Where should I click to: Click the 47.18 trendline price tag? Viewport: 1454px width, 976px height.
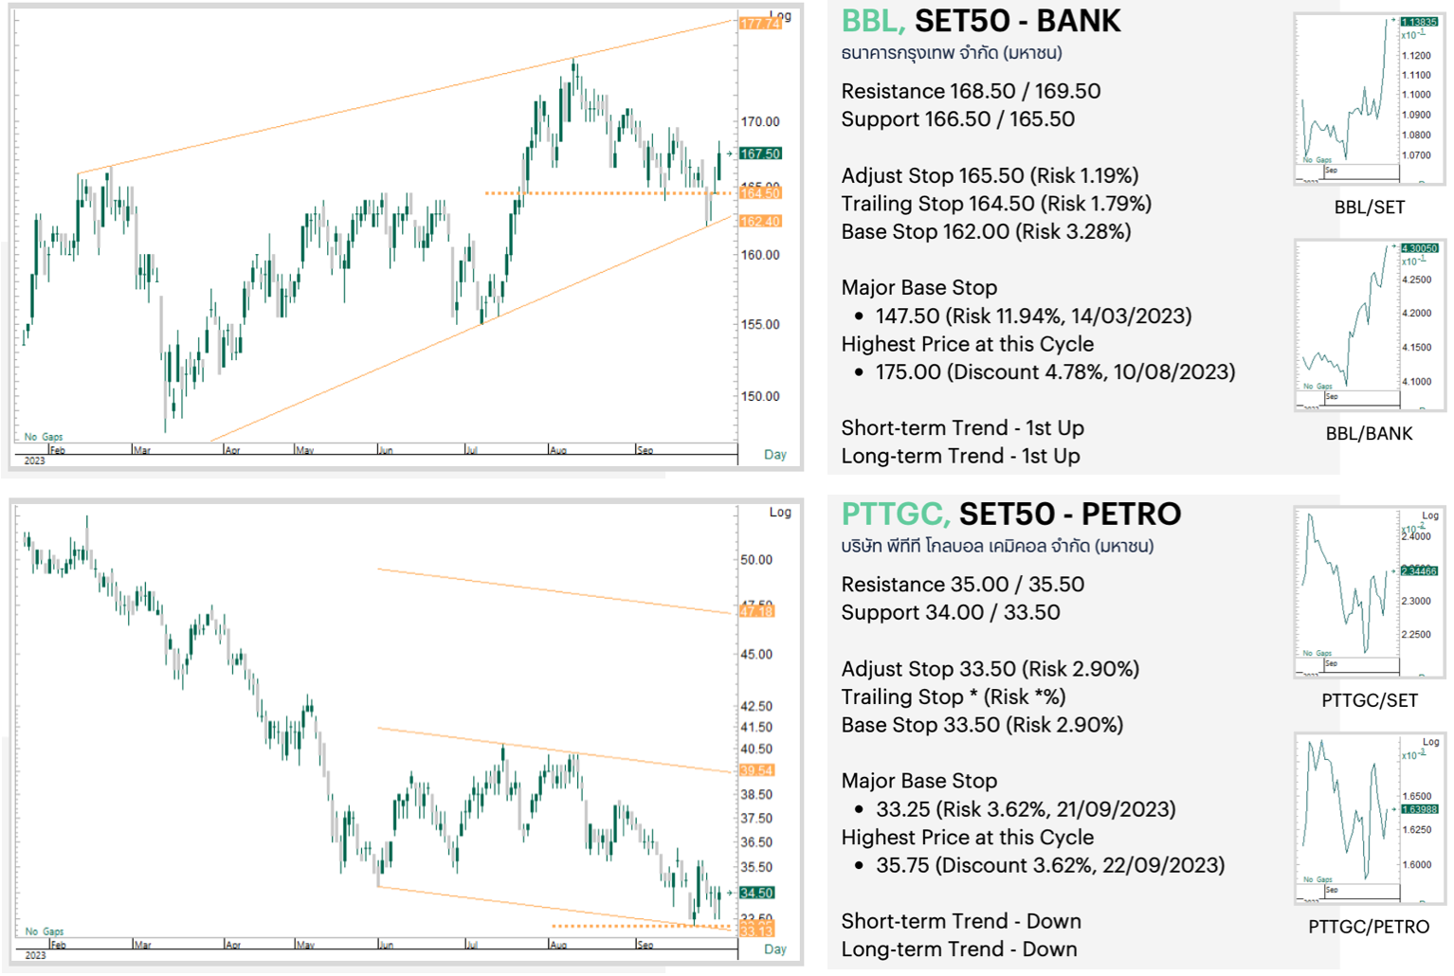coord(757,612)
